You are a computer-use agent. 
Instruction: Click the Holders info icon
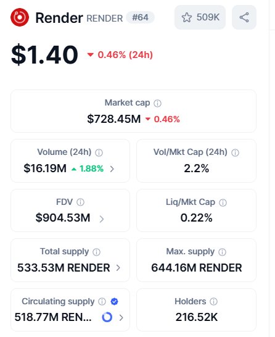point(213,302)
